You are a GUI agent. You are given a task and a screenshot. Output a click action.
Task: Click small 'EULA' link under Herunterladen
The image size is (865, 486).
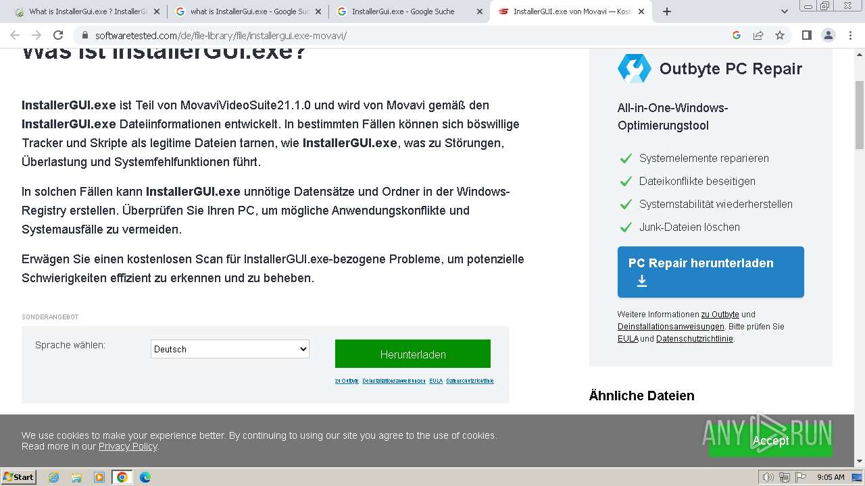click(x=436, y=381)
